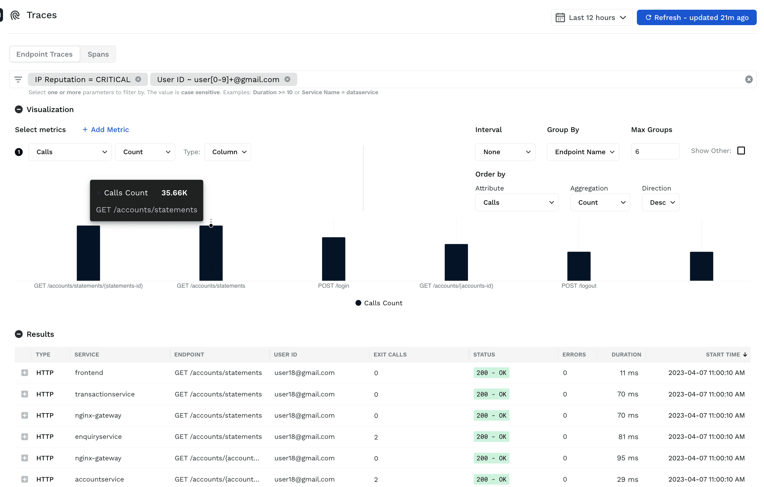The width and height of the screenshot is (764, 487).
Task: Remove the User ID regex filter chip
Action: [x=288, y=79]
